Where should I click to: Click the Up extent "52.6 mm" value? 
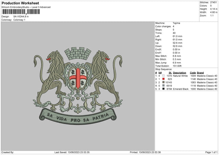point(177,43)
